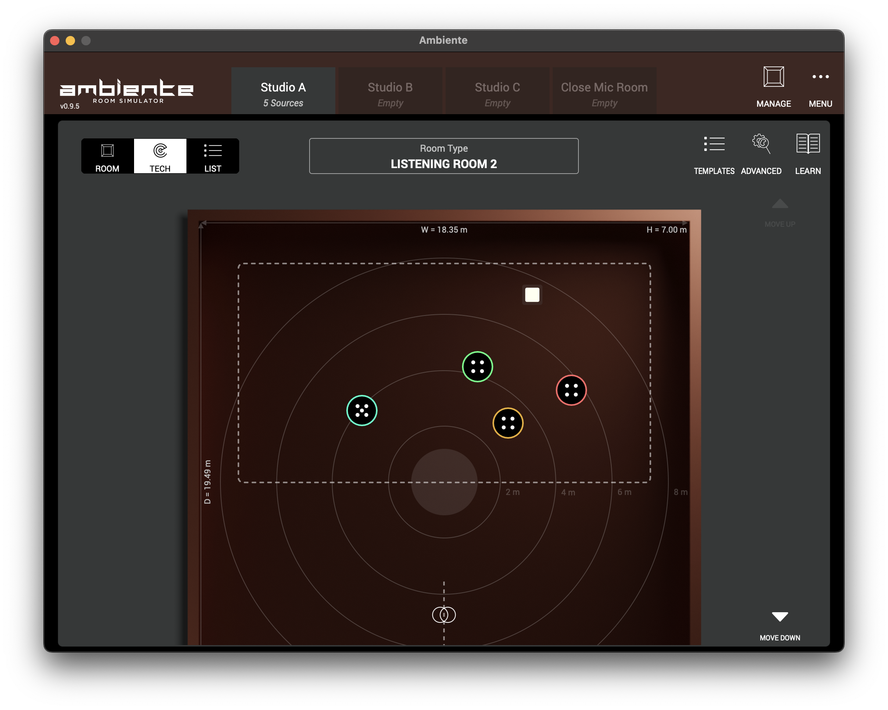The height and width of the screenshot is (710, 888).
Task: Open the Manage rooms icon
Action: 773,77
